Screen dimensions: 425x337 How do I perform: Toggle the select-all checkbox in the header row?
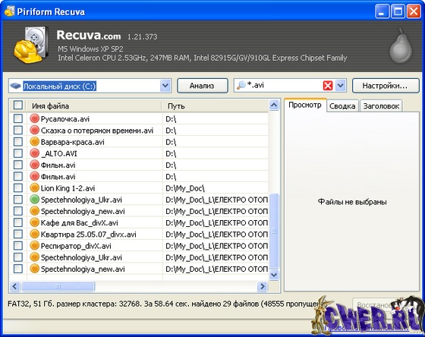click(18, 106)
